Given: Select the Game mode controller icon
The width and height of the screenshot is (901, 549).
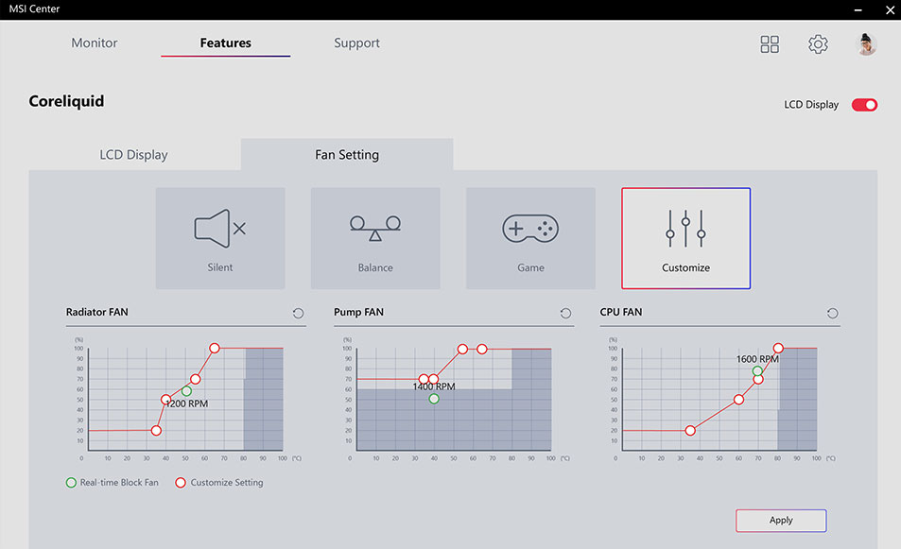Looking at the screenshot, I should click(x=530, y=229).
